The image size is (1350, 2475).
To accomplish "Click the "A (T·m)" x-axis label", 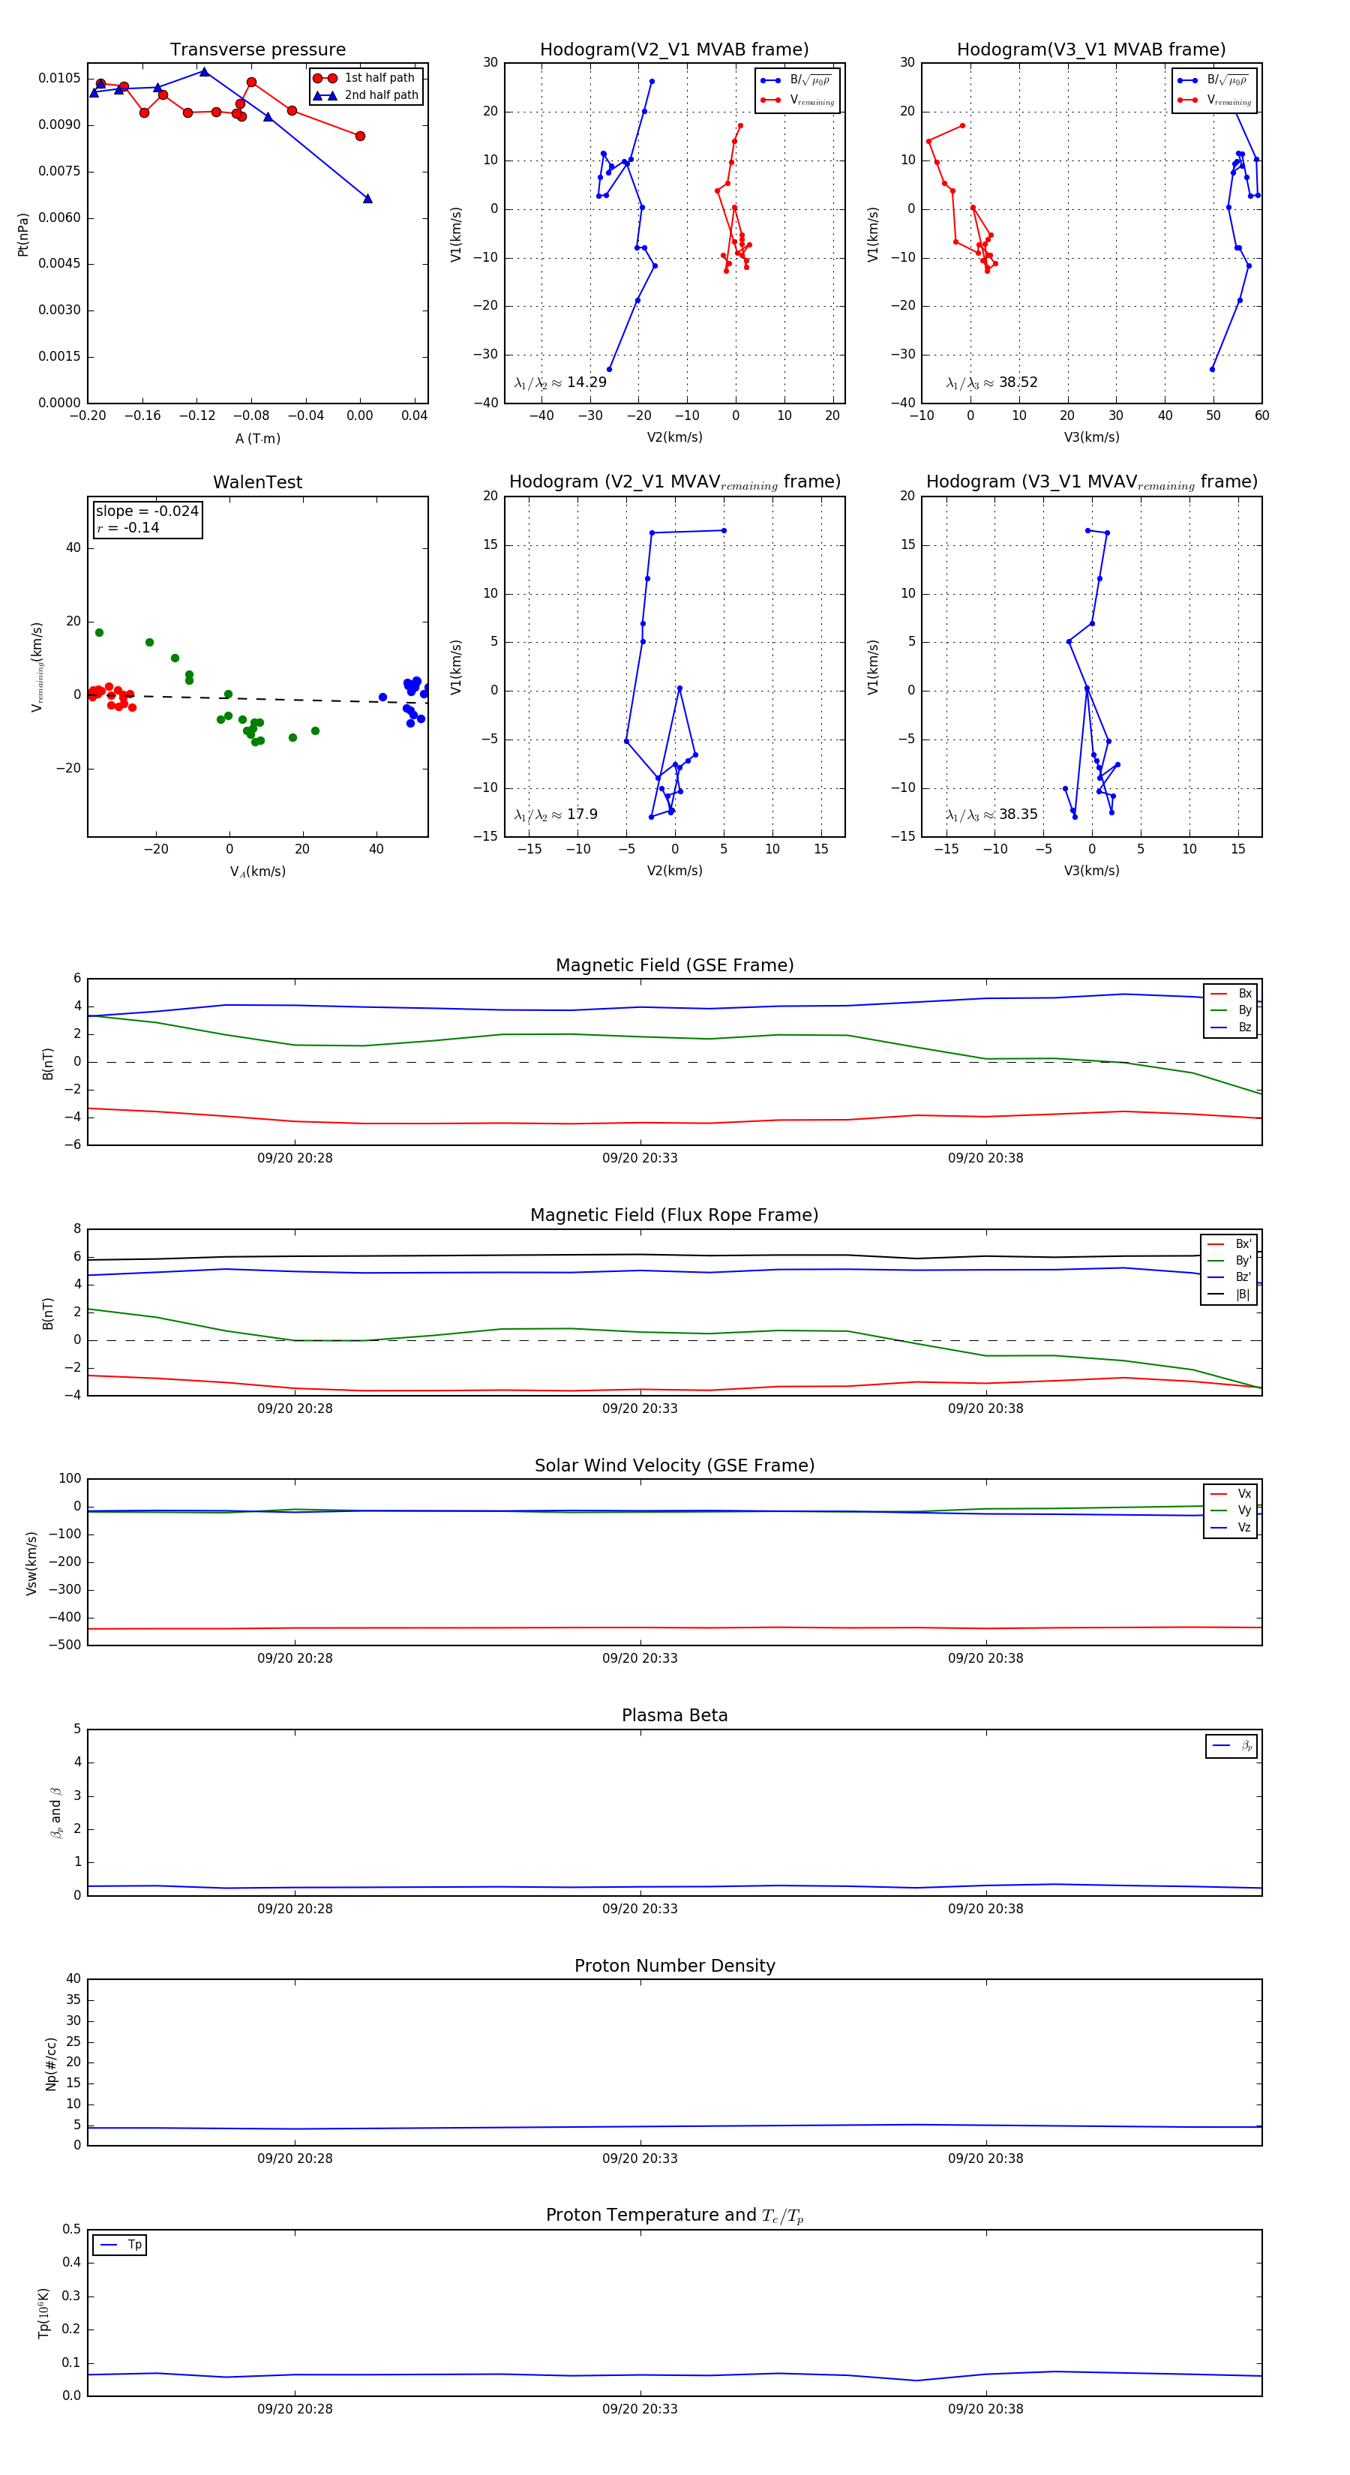I will [x=257, y=438].
